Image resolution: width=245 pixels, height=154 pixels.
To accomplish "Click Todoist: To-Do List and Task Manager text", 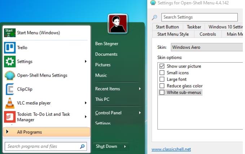I will [x=43, y=117].
